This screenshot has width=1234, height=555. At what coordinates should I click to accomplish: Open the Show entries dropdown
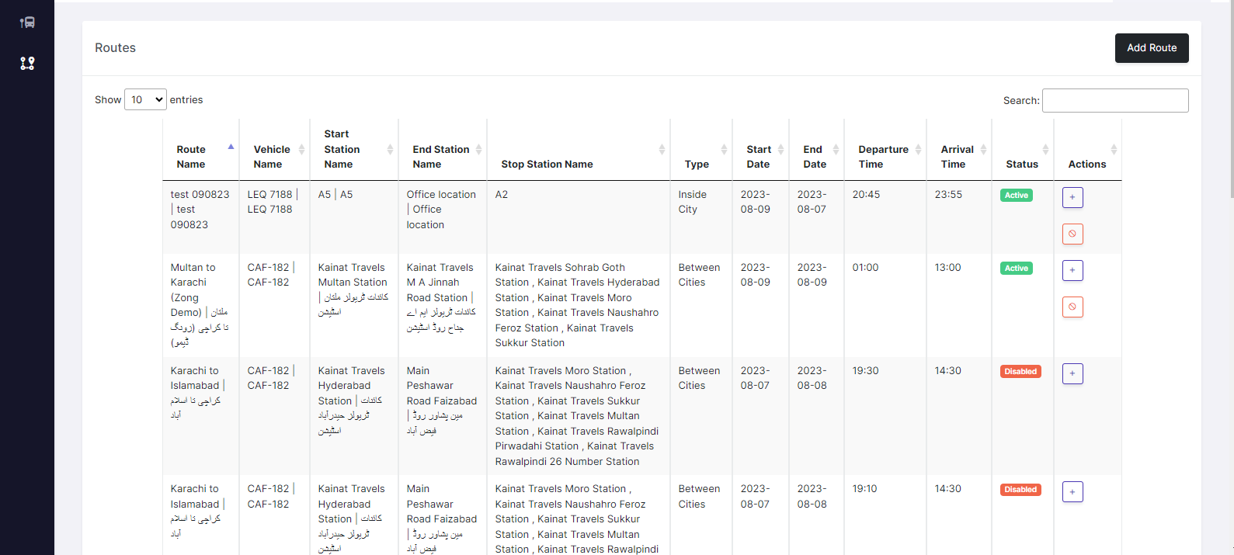(145, 99)
